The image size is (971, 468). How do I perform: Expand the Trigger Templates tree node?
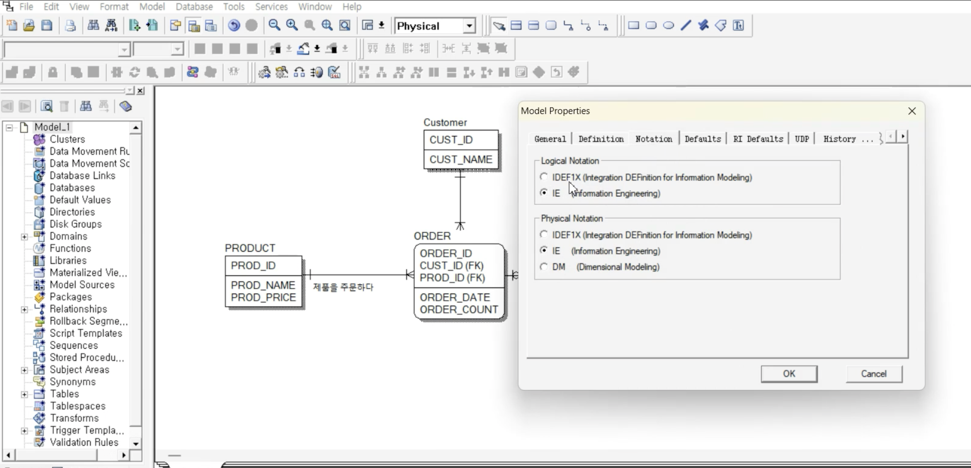point(24,430)
